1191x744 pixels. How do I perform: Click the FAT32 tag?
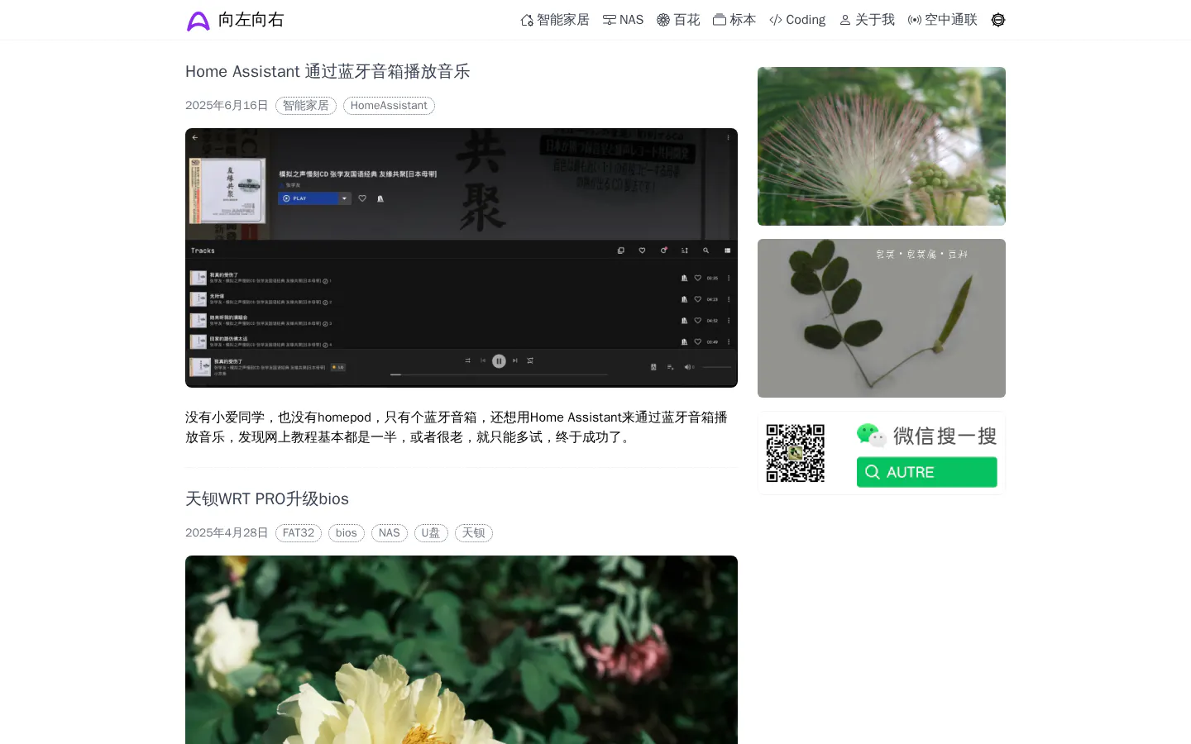(x=299, y=533)
